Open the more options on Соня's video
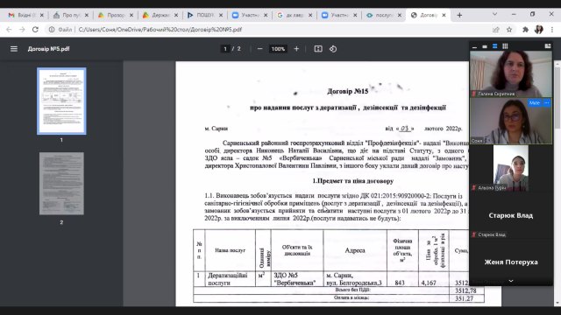The width and height of the screenshot is (561, 315). point(547,103)
